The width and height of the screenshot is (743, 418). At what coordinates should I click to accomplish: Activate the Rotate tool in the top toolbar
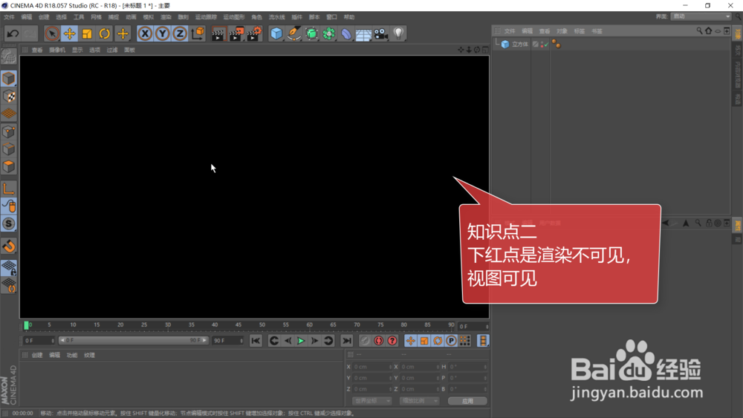pyautogui.click(x=105, y=33)
